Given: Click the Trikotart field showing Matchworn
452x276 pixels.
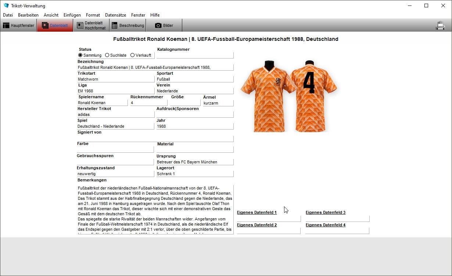Looking at the screenshot, I should pyautogui.click(x=115, y=79).
